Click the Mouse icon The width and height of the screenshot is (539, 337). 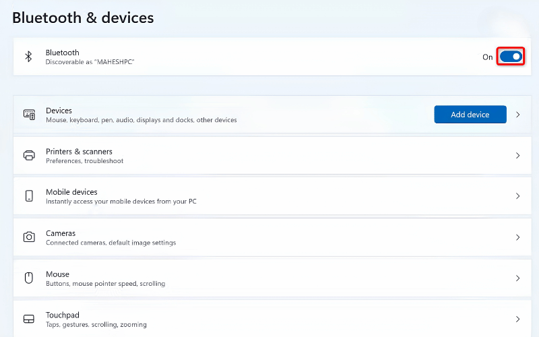(29, 278)
